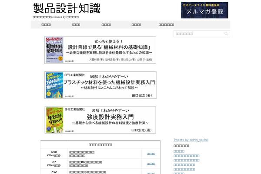Select the last item in the gray navigation bar
Image resolution: width=261 pixels, height=174 pixels.
pyautogui.click(x=166, y=25)
